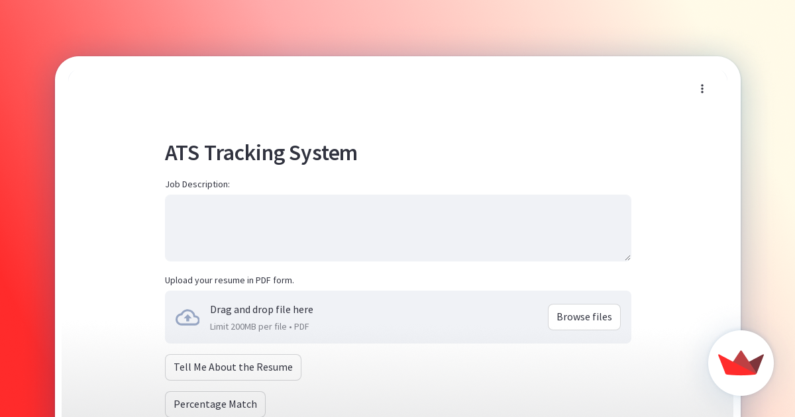
Task: Click the Browse files button
Action: pos(584,317)
